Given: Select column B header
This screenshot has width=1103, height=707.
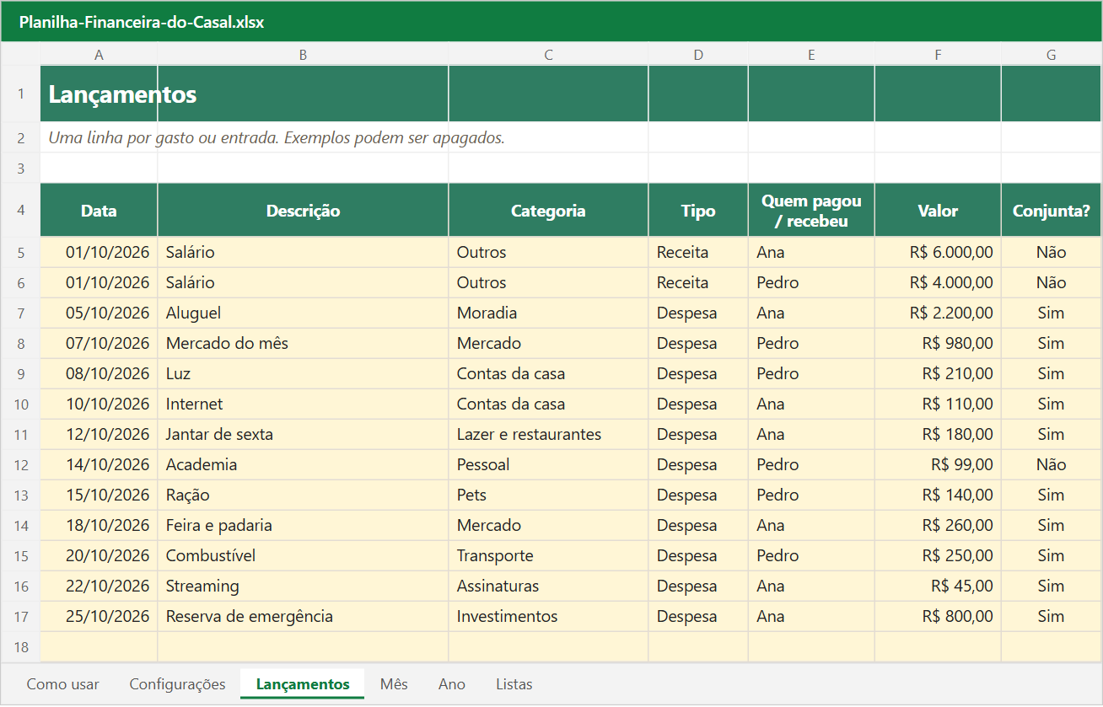Looking at the screenshot, I should pyautogui.click(x=303, y=55).
